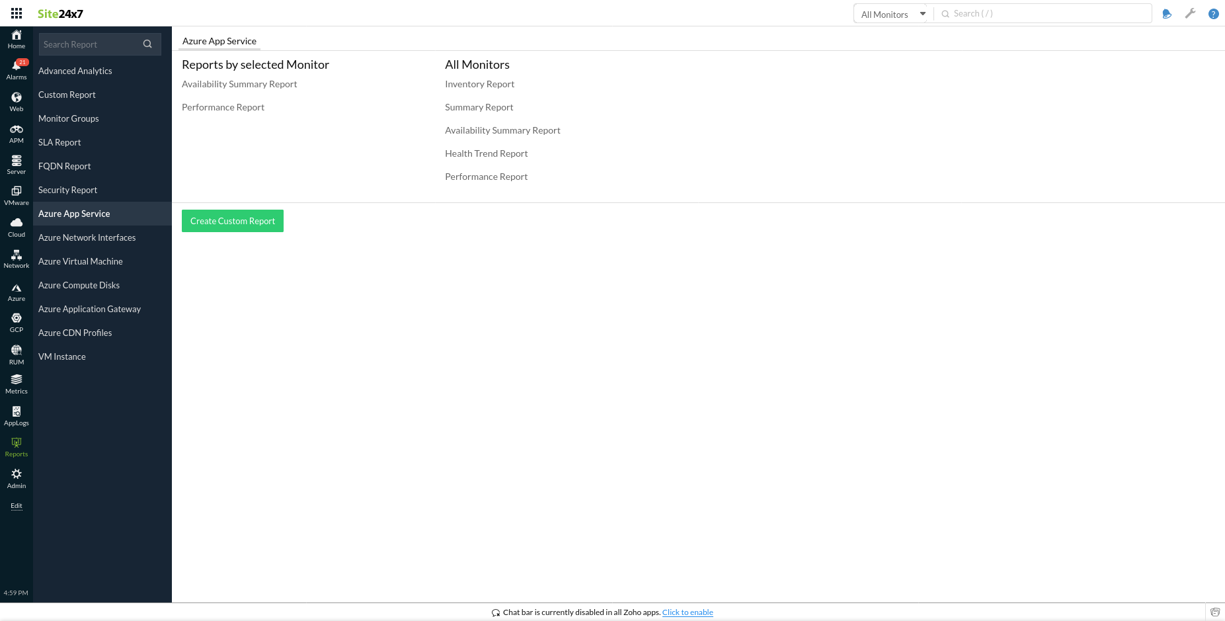This screenshot has width=1225, height=621.
Task: Click the Create Custom Report button
Action: [x=232, y=221]
